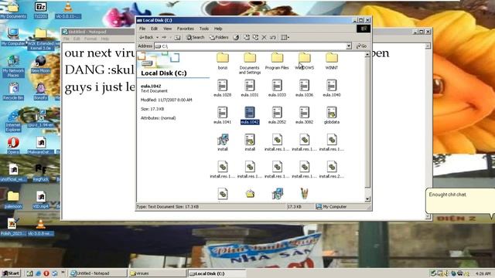Select My Computer desktop icon
This screenshot has height=278, width=495.
point(13,37)
